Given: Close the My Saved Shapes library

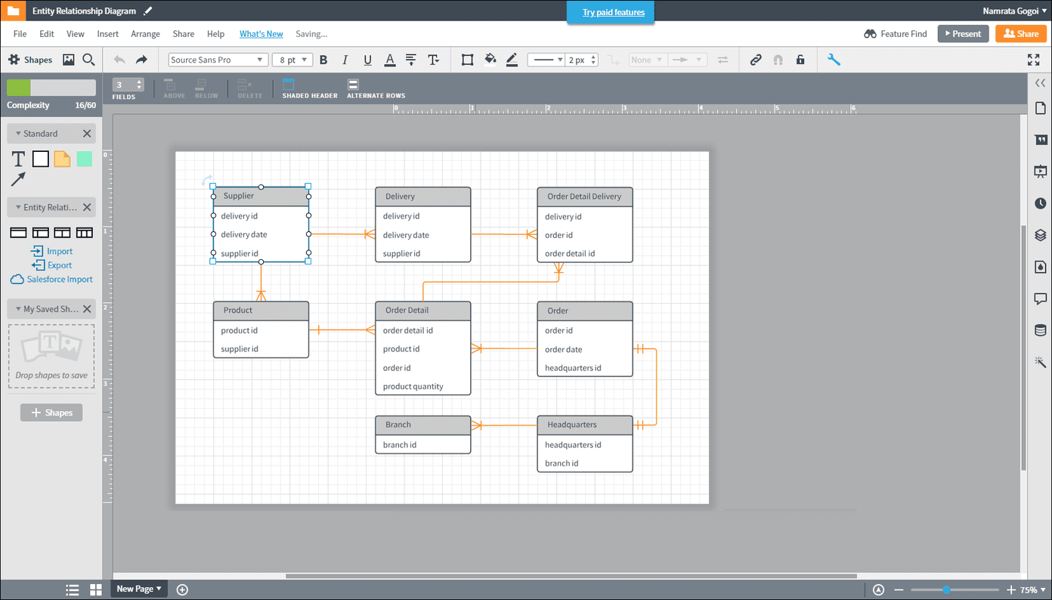Looking at the screenshot, I should click(87, 309).
